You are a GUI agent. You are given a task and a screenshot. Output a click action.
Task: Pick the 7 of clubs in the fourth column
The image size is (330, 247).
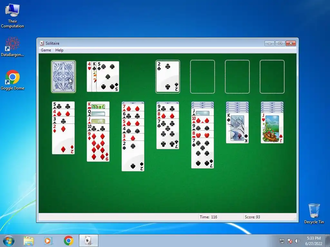[x=168, y=134]
